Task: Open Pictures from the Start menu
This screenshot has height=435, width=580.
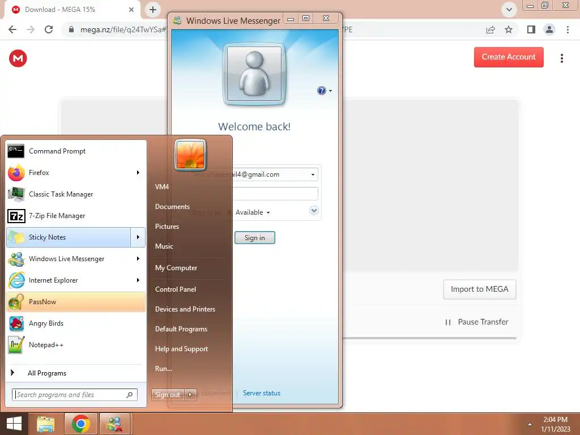Action: point(167,227)
